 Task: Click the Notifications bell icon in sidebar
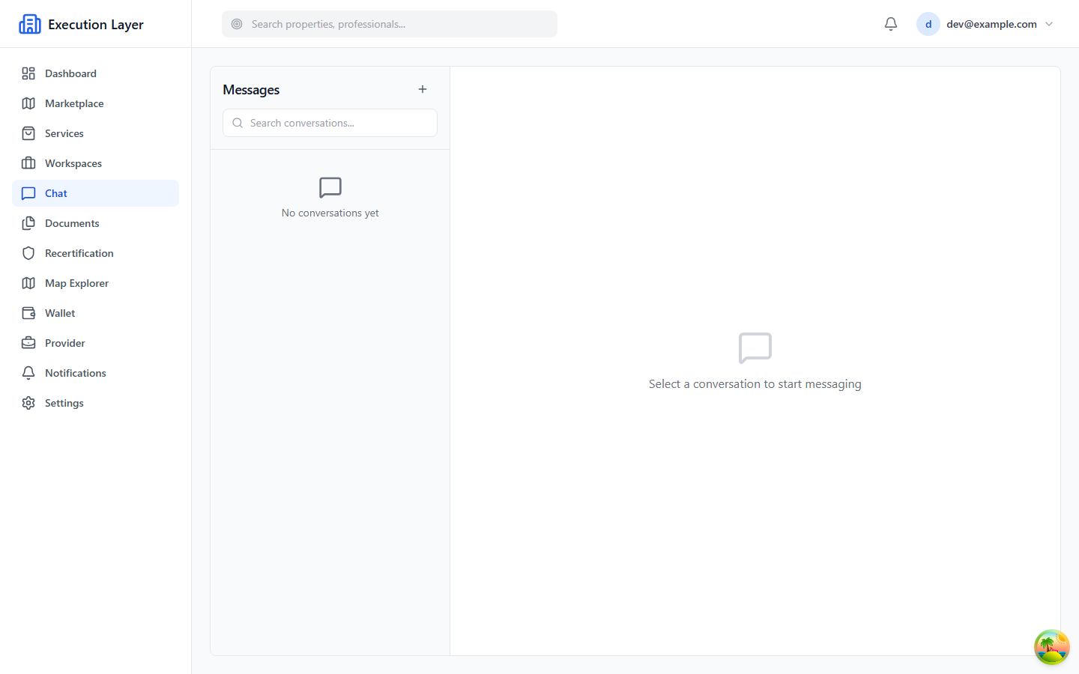[x=28, y=373]
